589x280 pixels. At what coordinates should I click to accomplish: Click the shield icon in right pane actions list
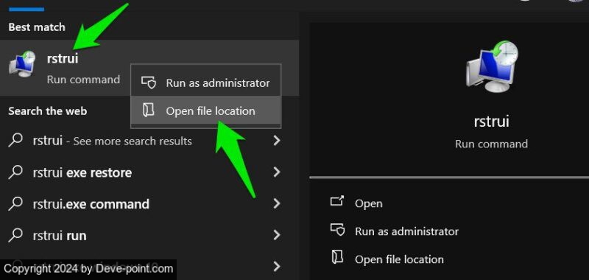click(337, 229)
